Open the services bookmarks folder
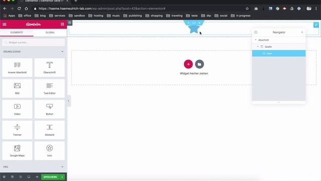Image resolution: width=321 pixels, height=181 pixels. (x=57, y=16)
